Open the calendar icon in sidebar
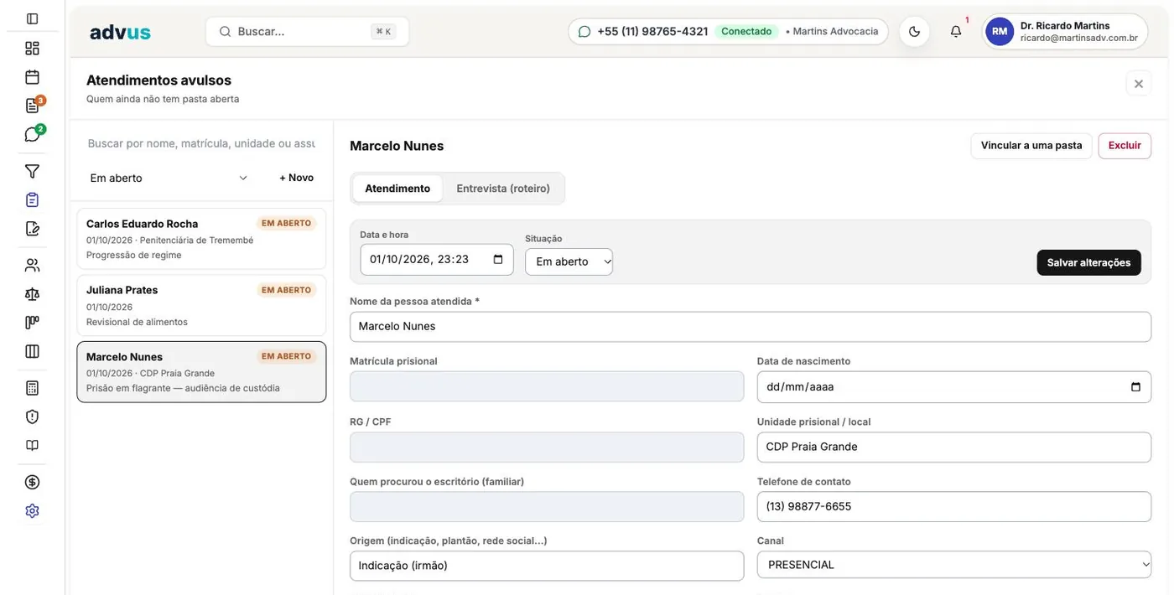Screen dimensions: 1174x595 pos(32,77)
